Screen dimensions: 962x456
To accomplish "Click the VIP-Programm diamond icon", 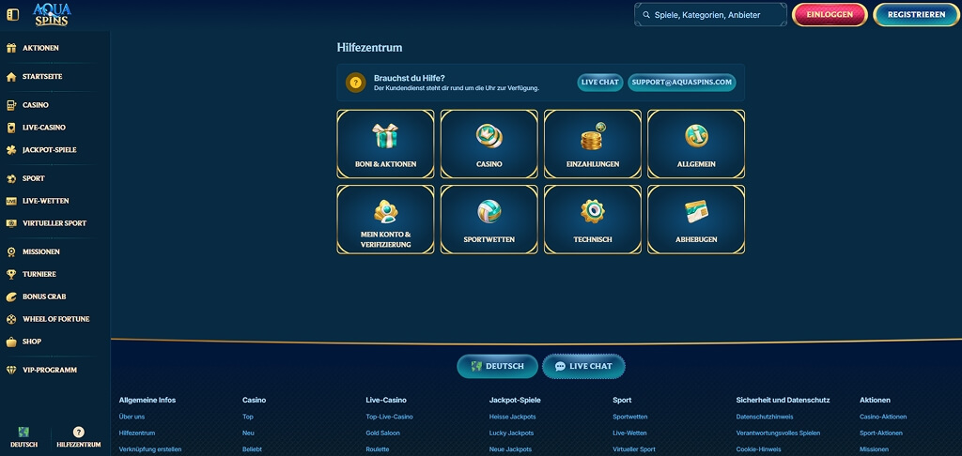I will click(x=11, y=371).
